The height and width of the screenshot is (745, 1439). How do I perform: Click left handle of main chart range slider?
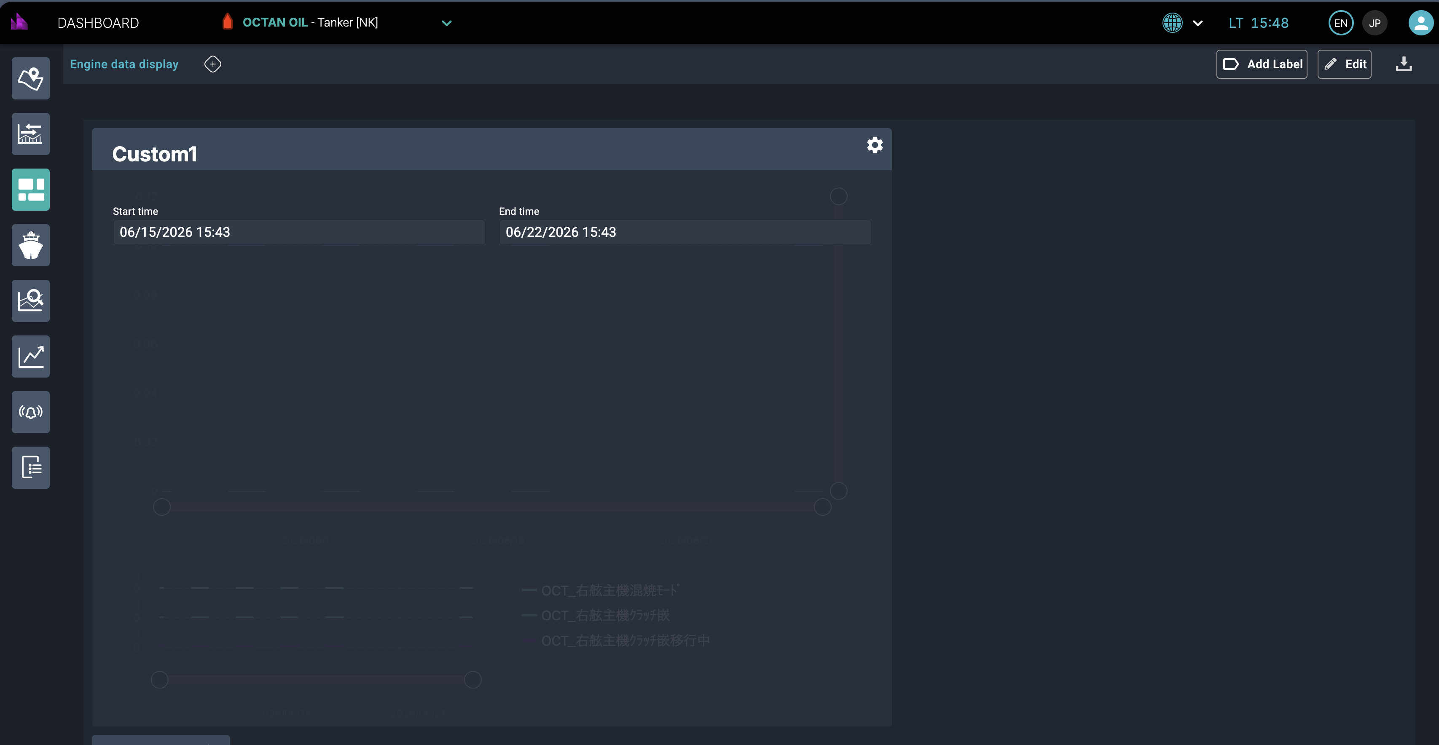[x=162, y=507]
